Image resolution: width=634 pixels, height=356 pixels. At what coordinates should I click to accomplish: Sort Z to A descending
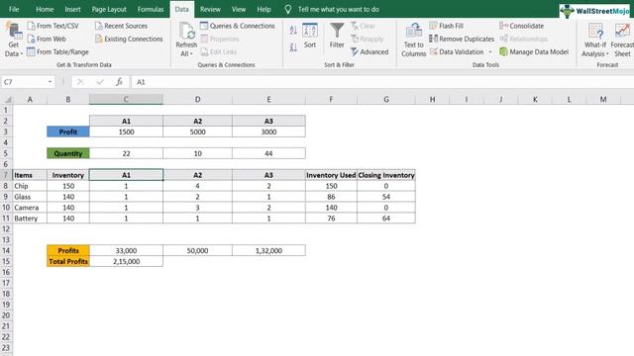293,47
